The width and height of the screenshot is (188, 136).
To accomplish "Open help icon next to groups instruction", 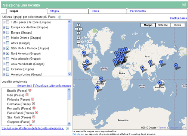I will tap(60, 17).
